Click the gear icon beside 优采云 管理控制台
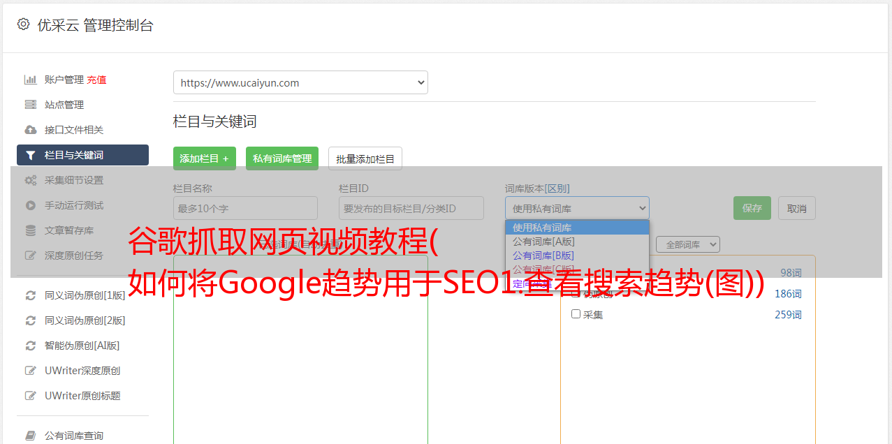This screenshot has width=892, height=444. coord(23,24)
